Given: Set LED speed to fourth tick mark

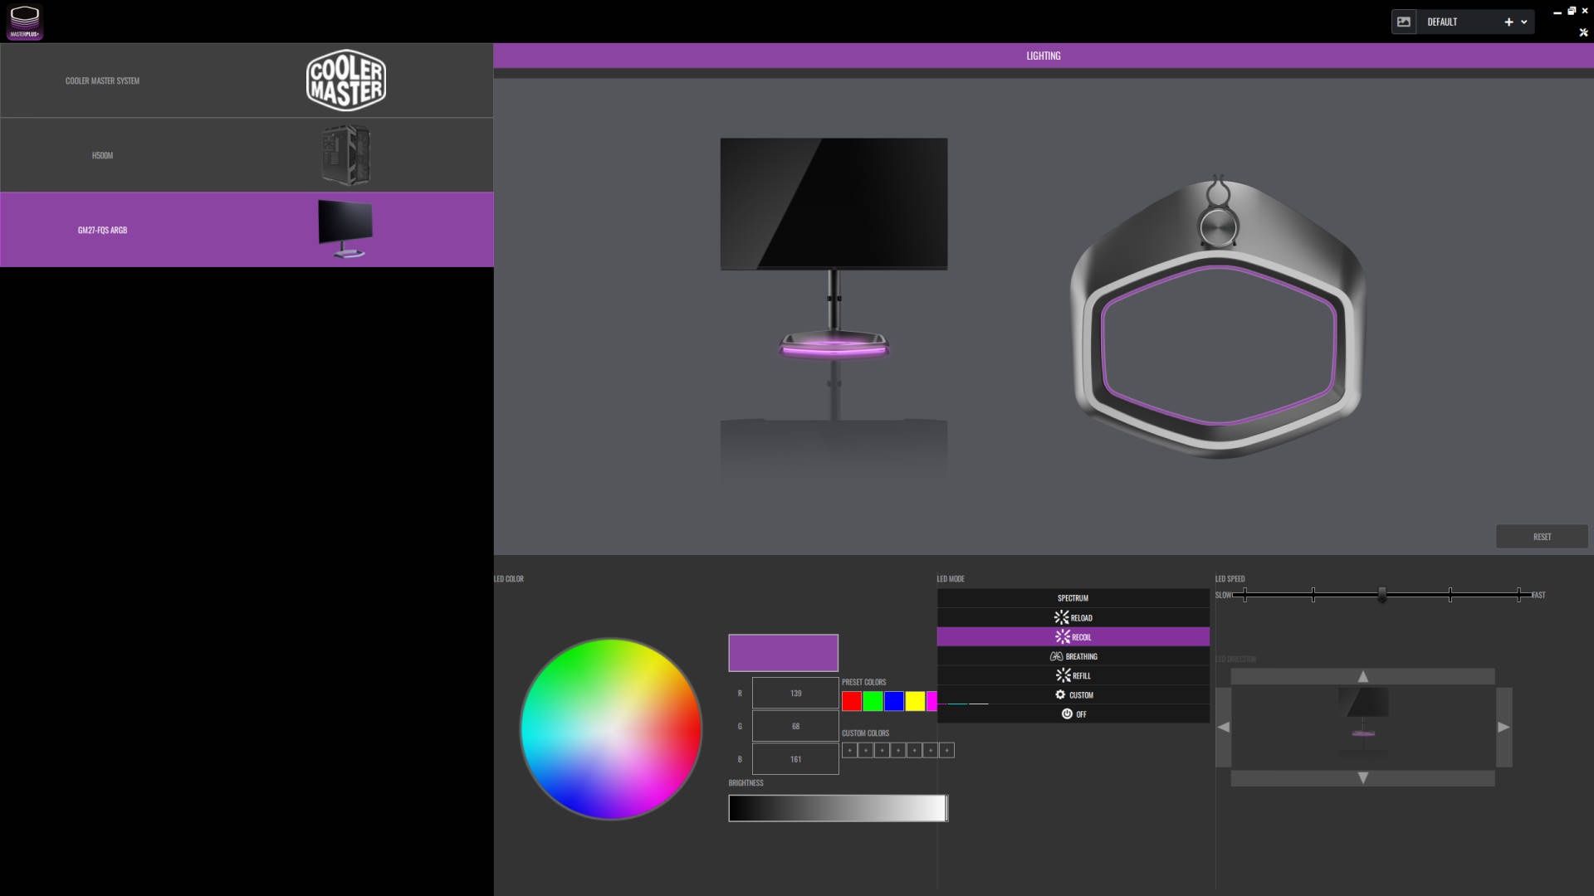Looking at the screenshot, I should 1450,595.
